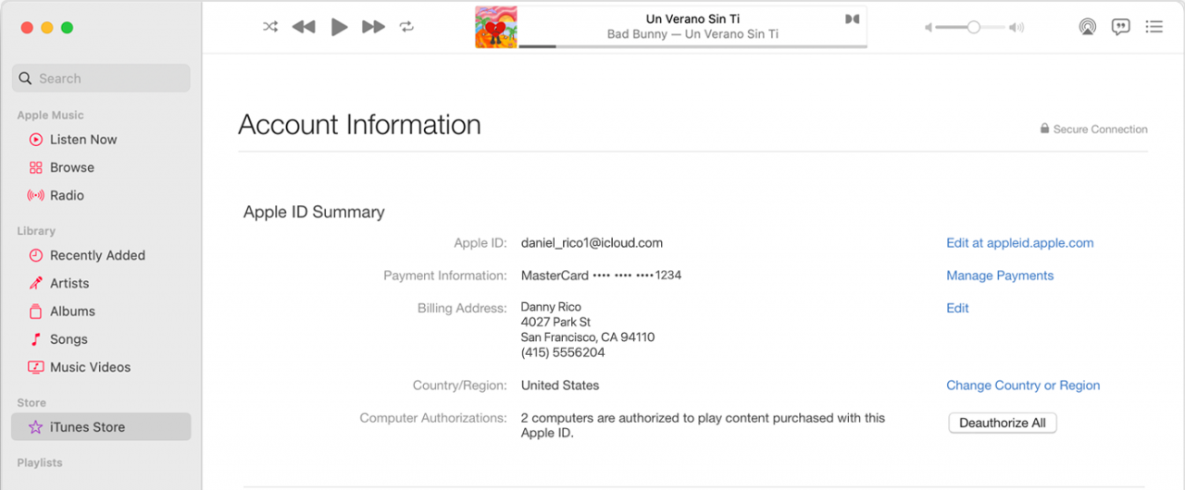
Task: Go to Browse section
Action: tap(72, 167)
